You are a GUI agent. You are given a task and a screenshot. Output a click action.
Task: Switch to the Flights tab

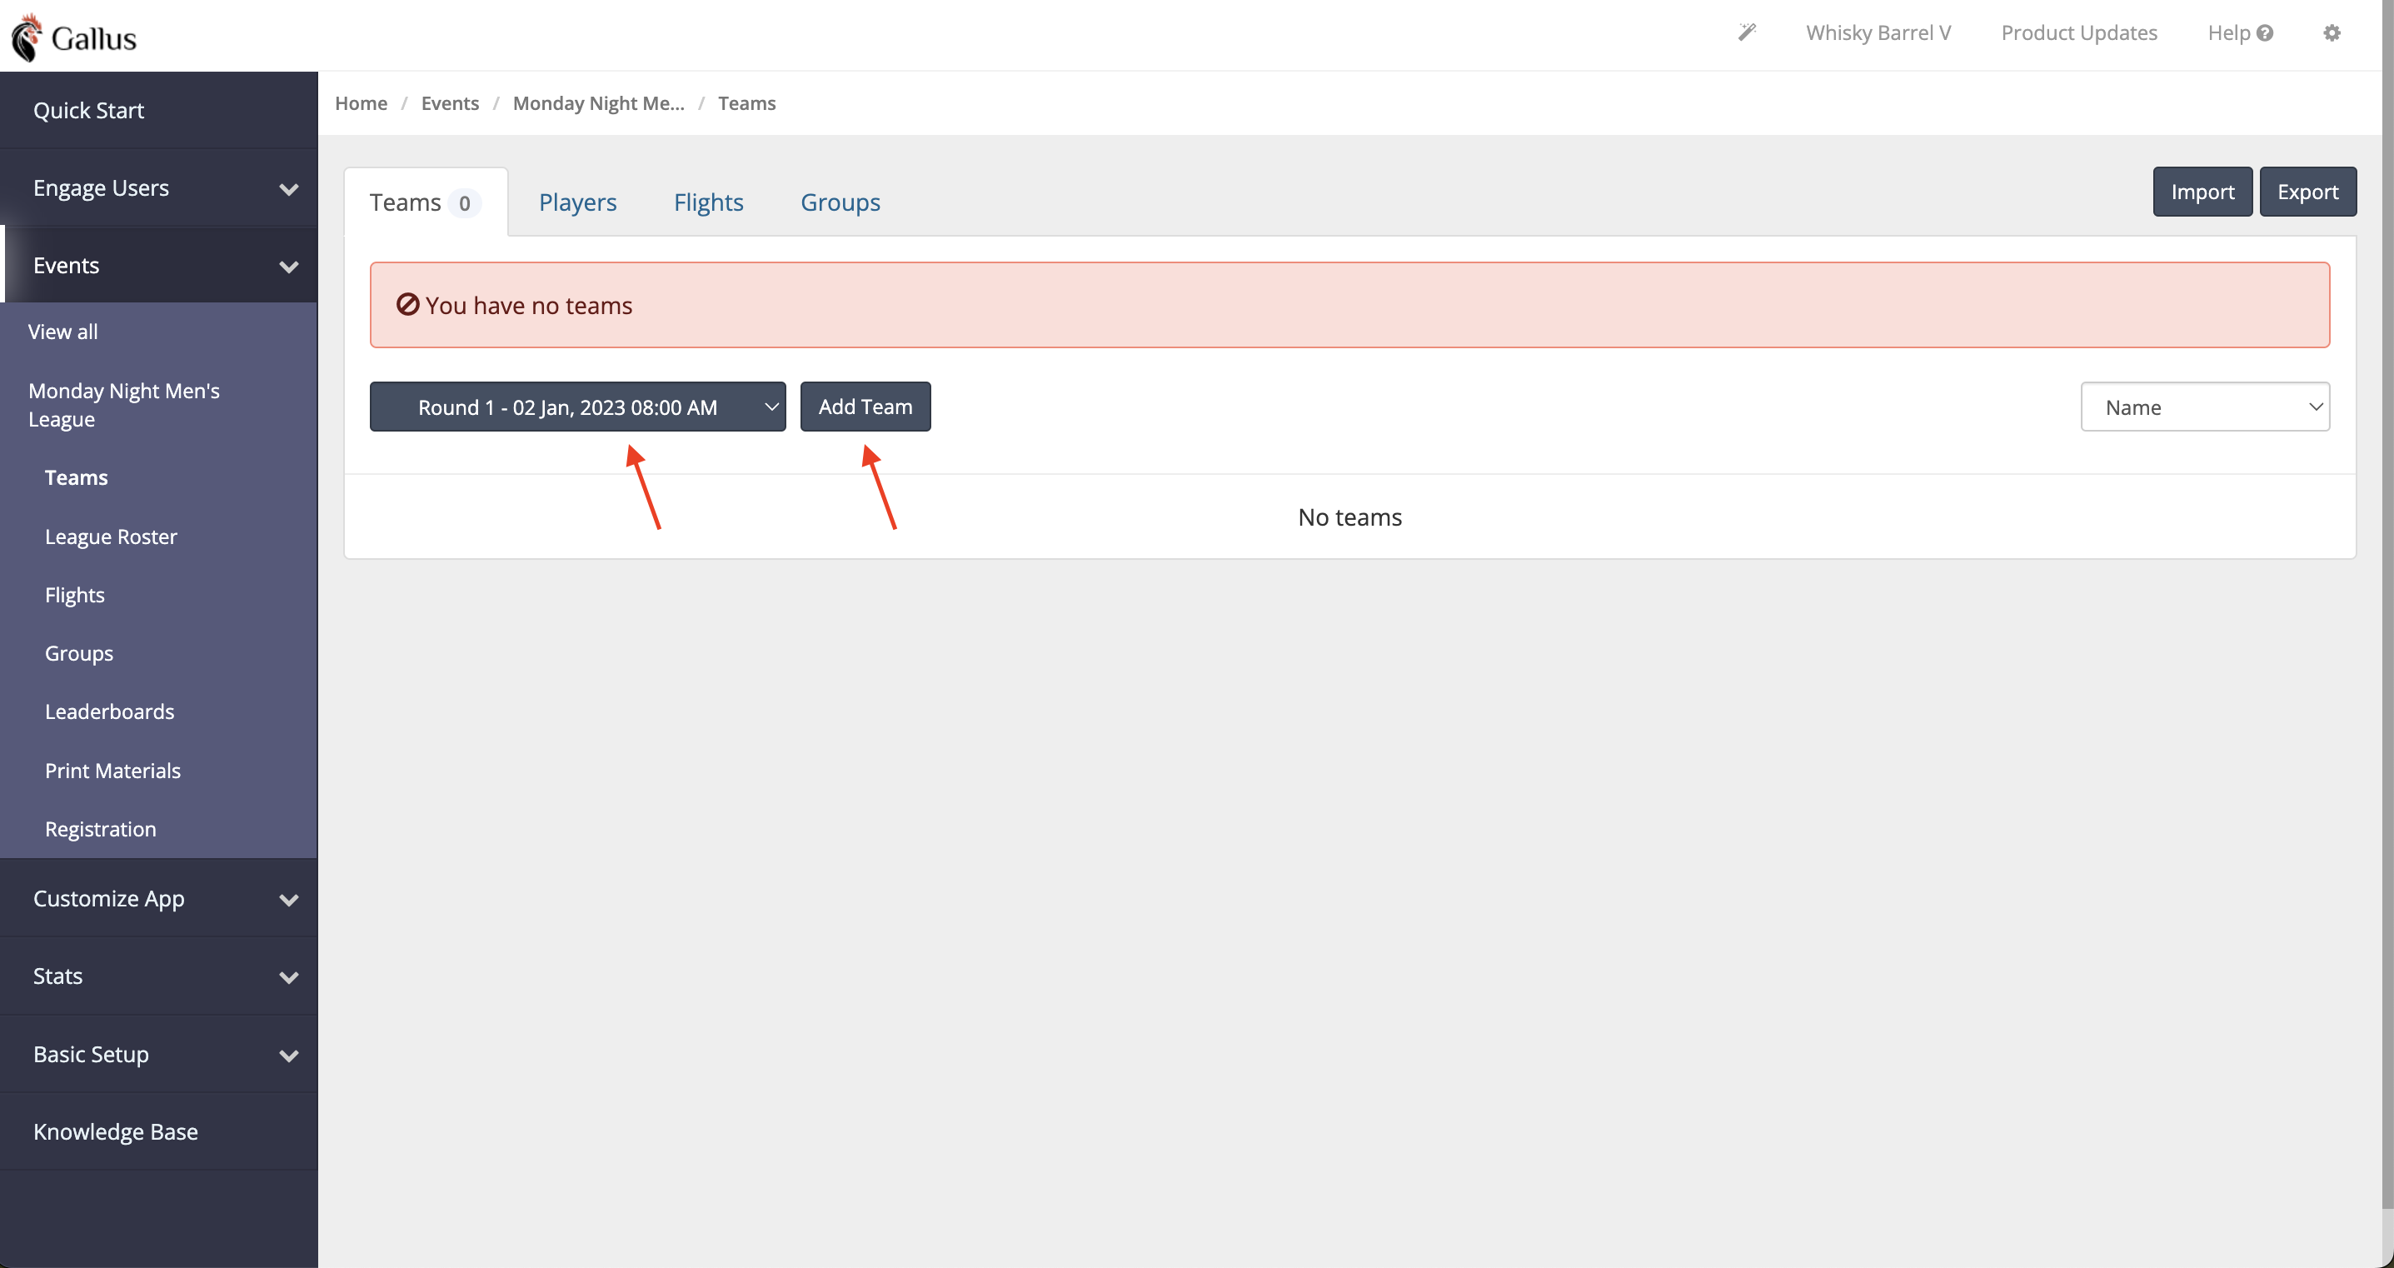coord(708,202)
